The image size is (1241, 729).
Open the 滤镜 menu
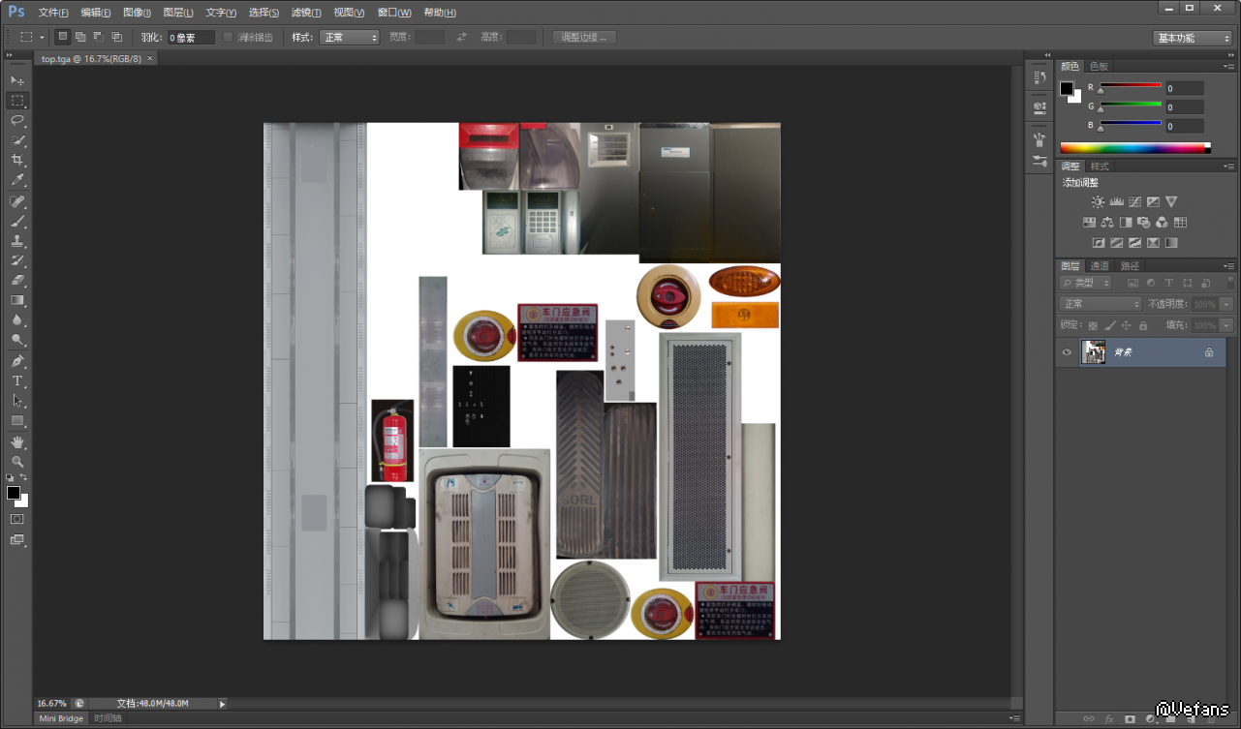(306, 13)
